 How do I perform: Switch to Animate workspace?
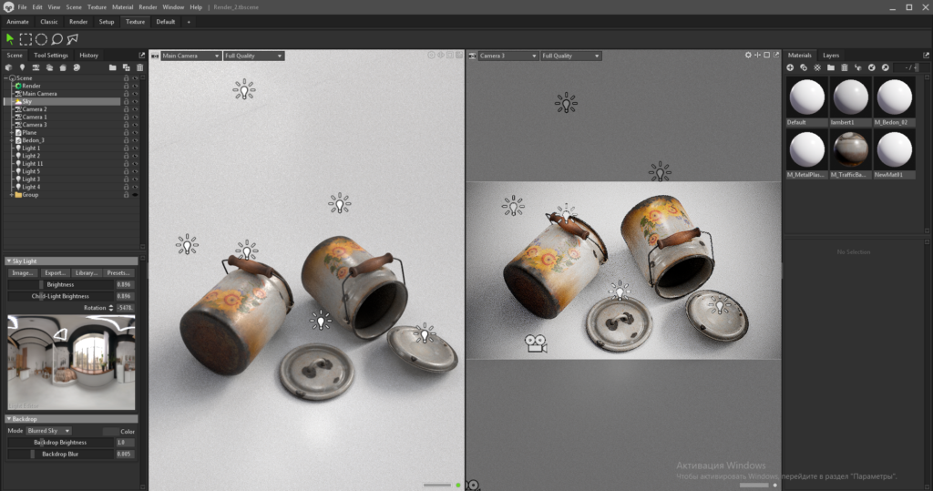(x=18, y=22)
